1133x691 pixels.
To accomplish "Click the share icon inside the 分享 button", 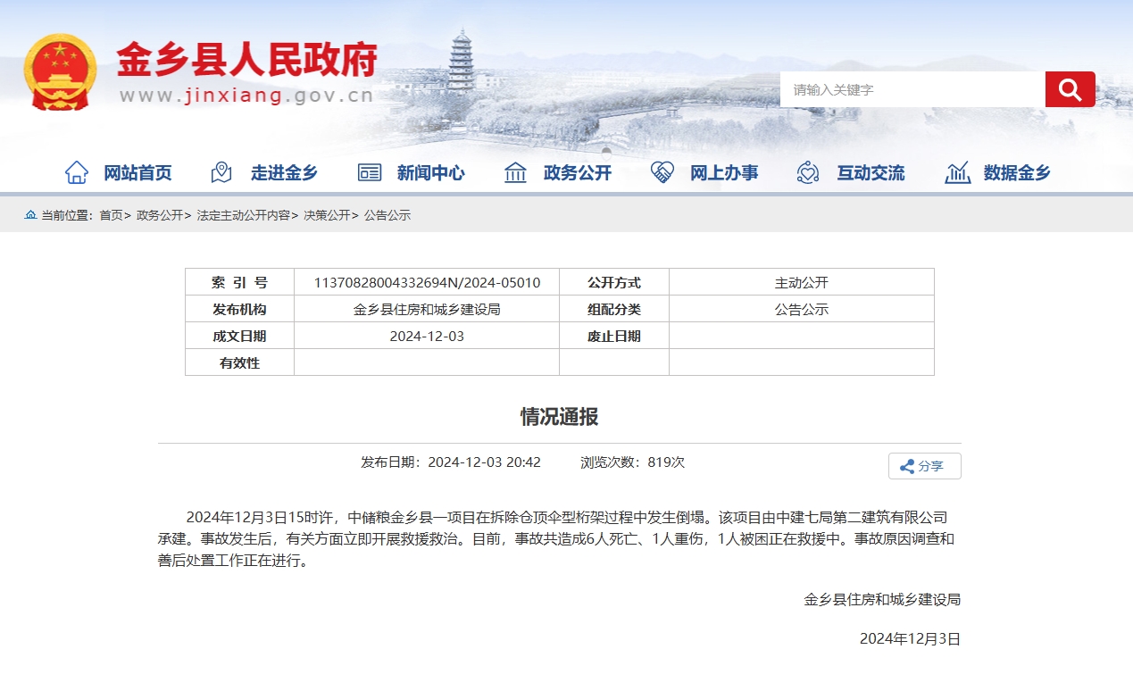I will point(906,466).
